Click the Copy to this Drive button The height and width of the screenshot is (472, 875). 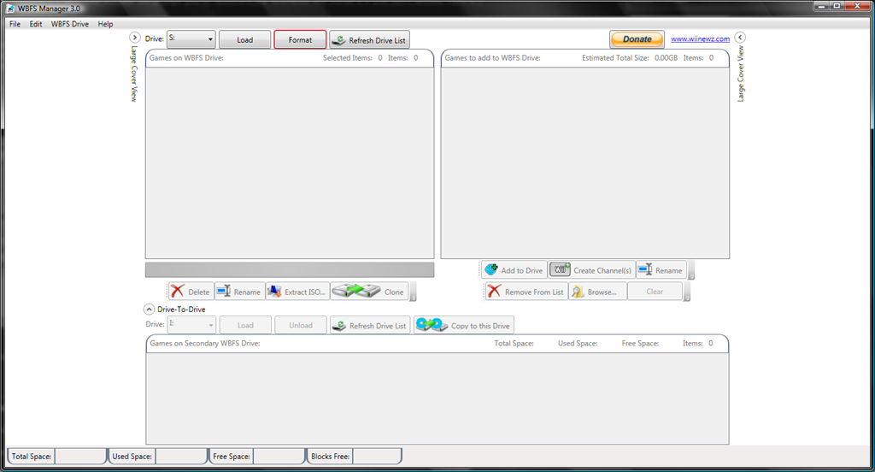point(464,325)
